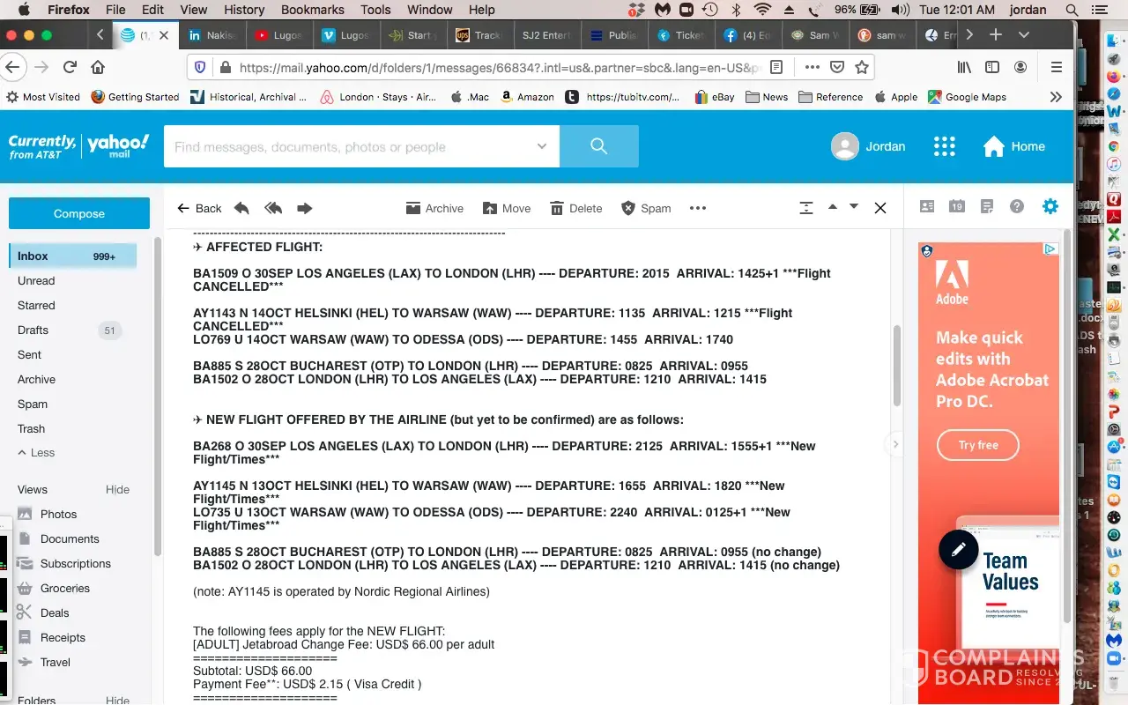Archive the open message
Image resolution: width=1128 pixels, height=705 pixels.
point(434,208)
